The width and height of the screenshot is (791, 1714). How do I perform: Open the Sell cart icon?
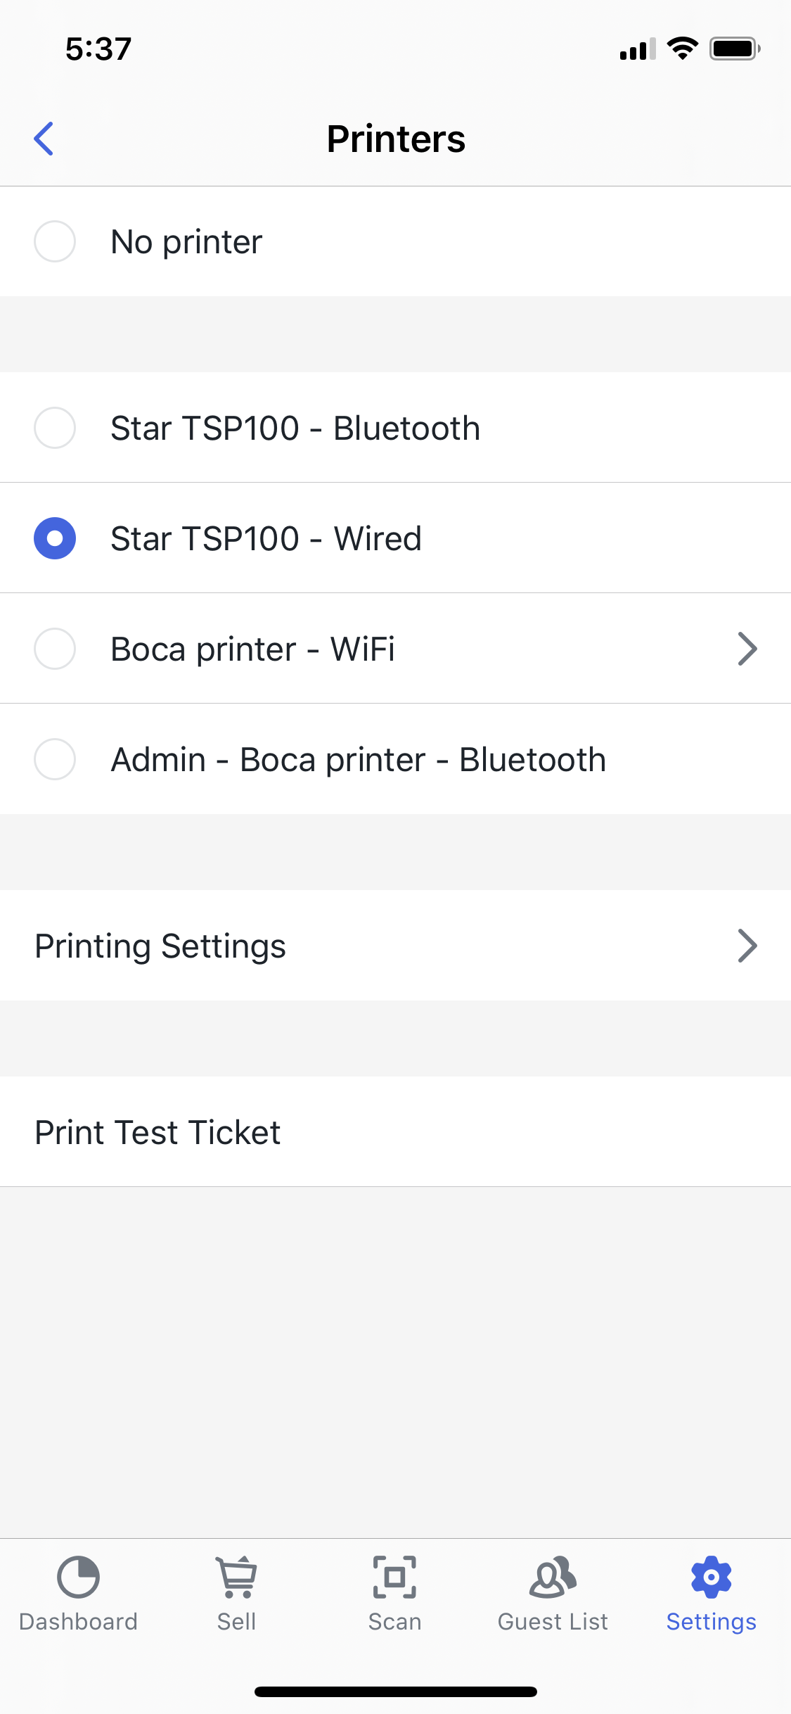coord(236,1577)
